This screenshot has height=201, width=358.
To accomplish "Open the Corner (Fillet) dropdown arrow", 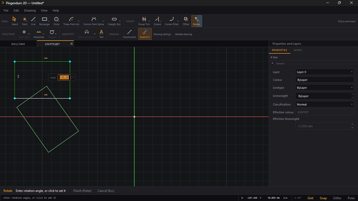I will pyautogui.click(x=178, y=21).
